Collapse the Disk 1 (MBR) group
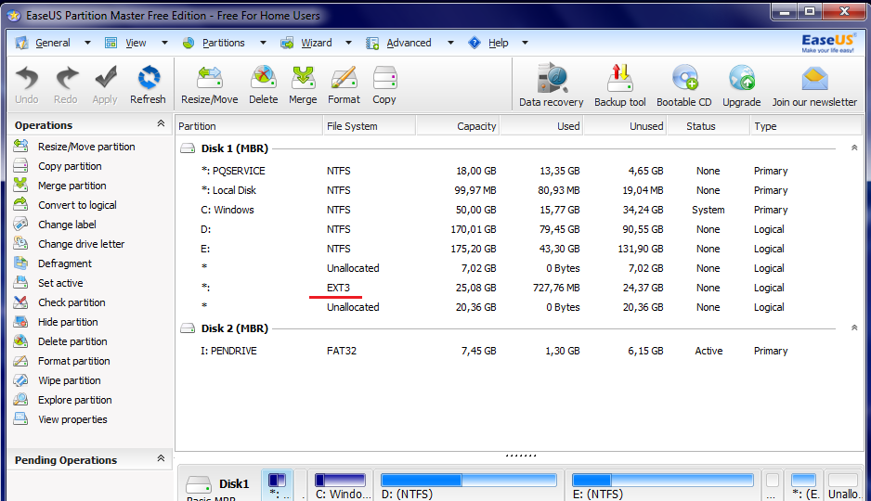Image resolution: width=871 pixels, height=501 pixels. pyautogui.click(x=853, y=148)
